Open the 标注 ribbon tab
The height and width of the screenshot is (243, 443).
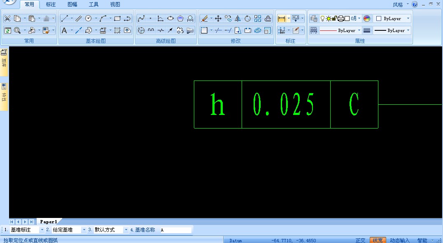[51, 4]
